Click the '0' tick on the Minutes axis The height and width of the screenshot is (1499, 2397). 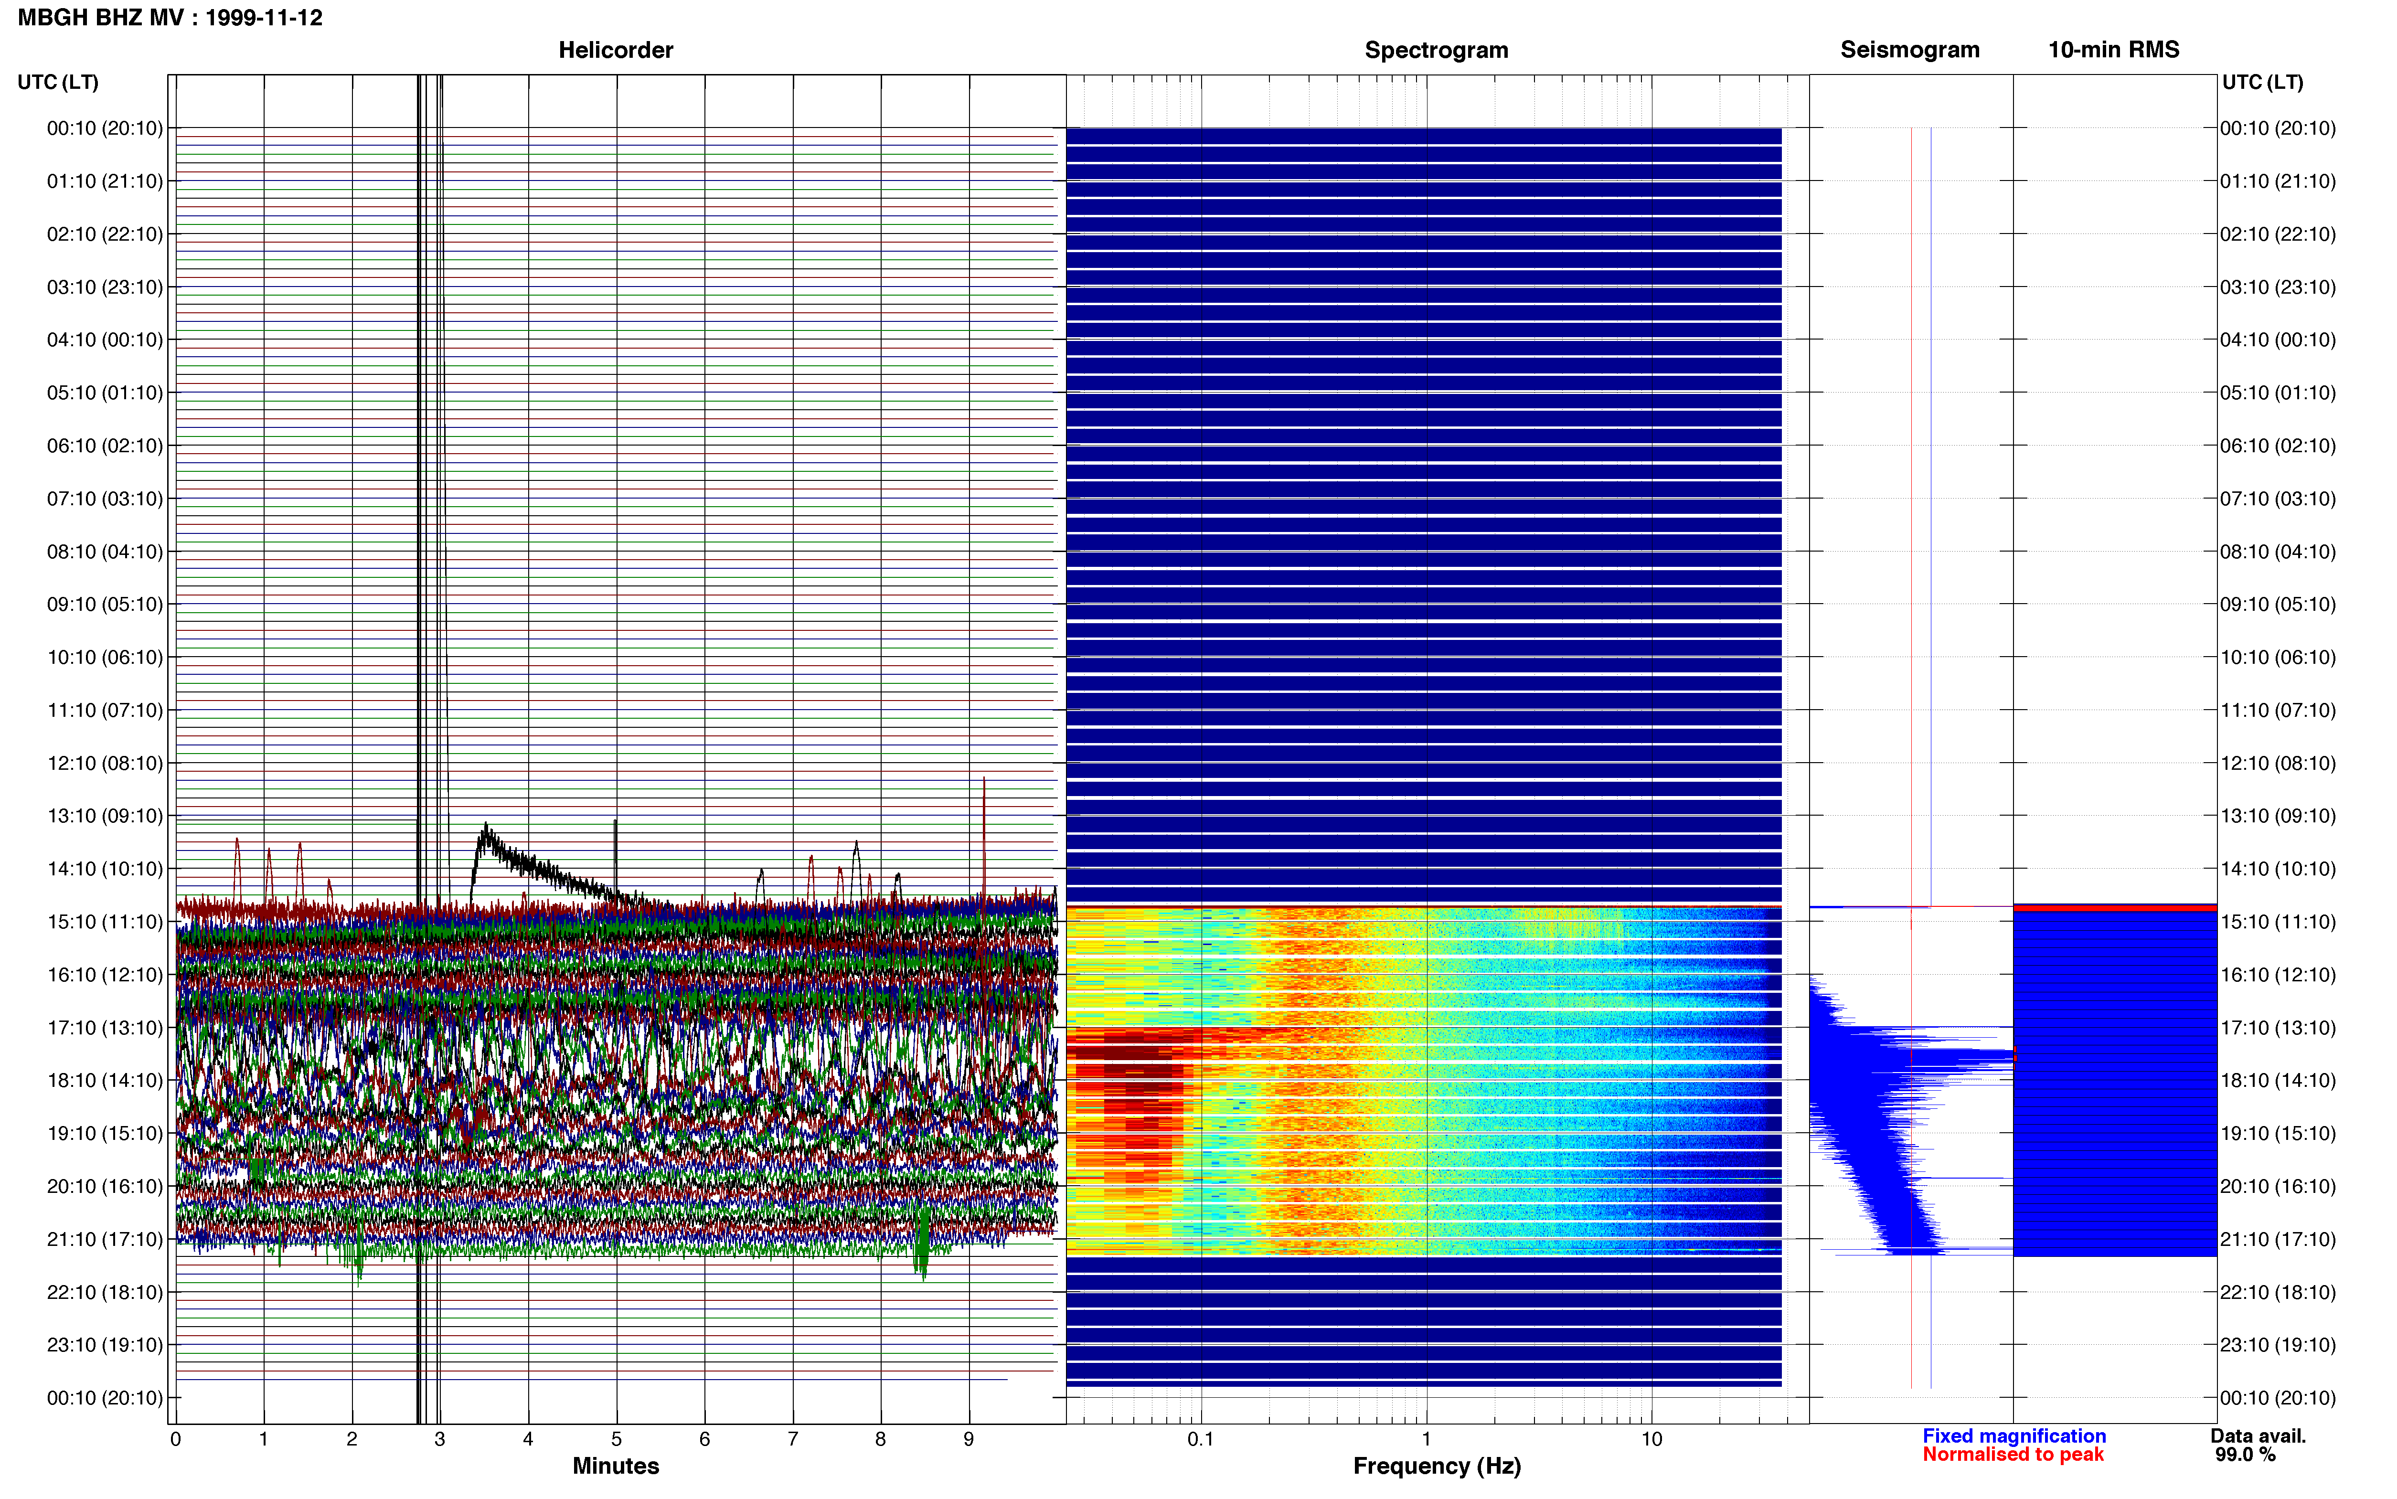pos(175,1439)
